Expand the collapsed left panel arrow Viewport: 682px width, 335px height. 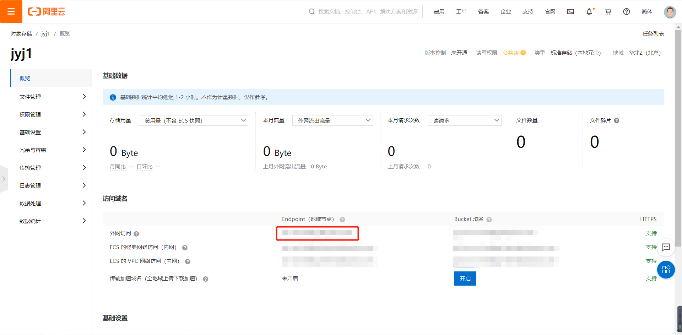pyautogui.click(x=4, y=179)
